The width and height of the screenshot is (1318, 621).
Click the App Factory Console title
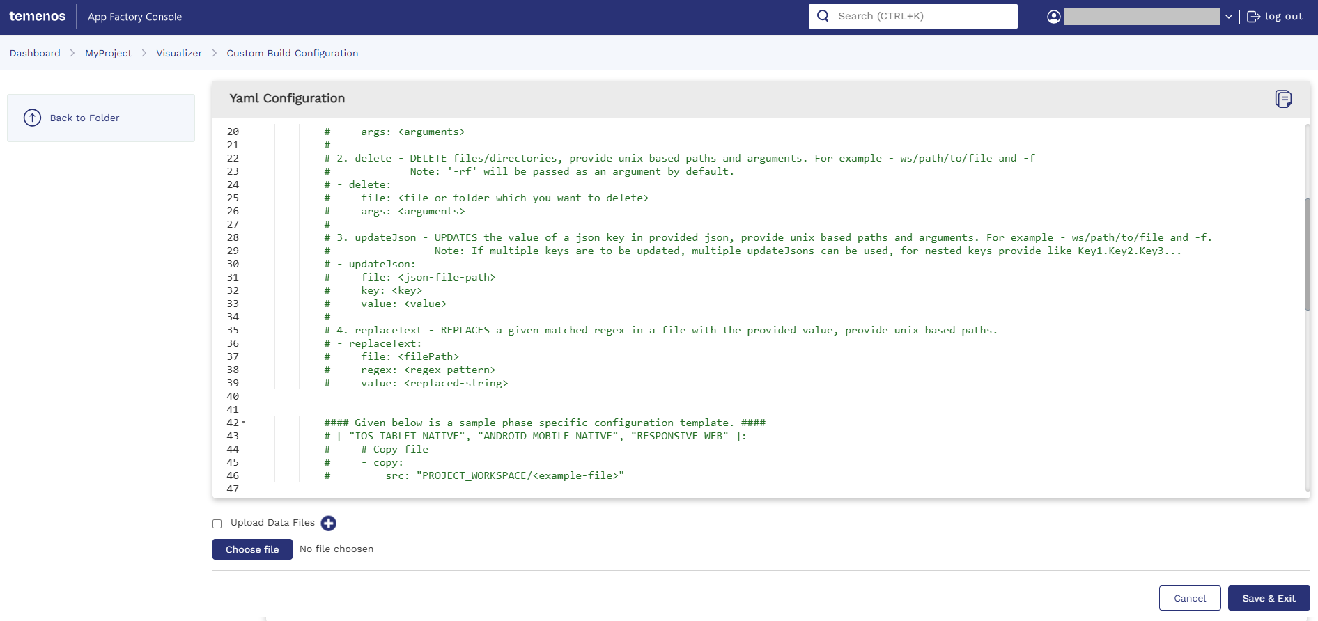click(134, 17)
